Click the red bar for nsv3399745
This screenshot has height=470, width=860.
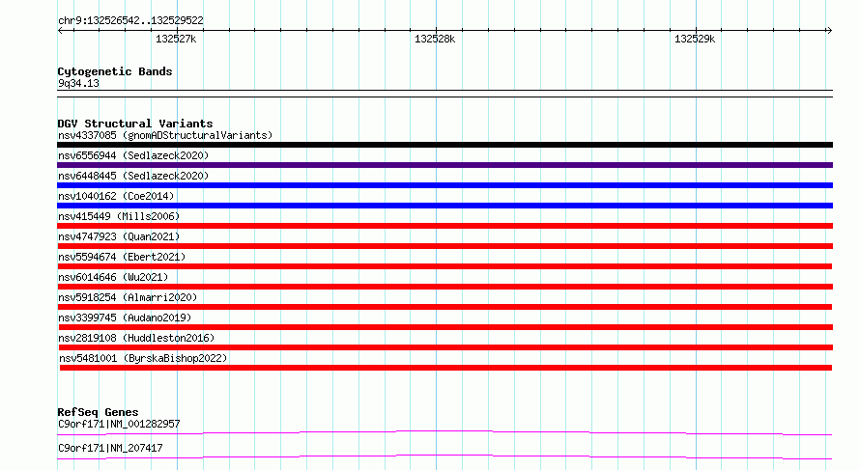[445, 327]
